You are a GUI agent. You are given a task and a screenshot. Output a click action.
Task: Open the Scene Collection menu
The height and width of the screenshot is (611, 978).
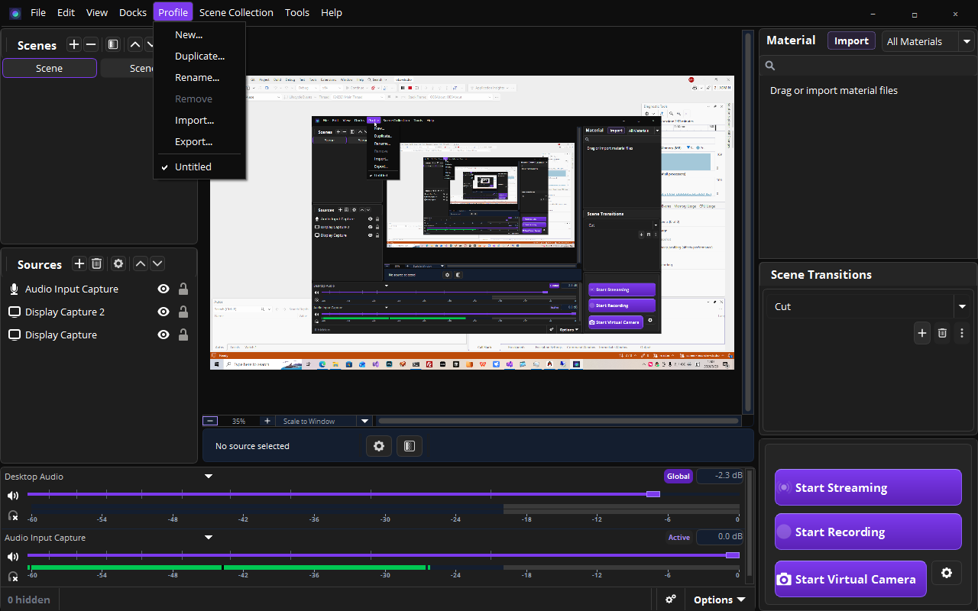click(x=236, y=12)
